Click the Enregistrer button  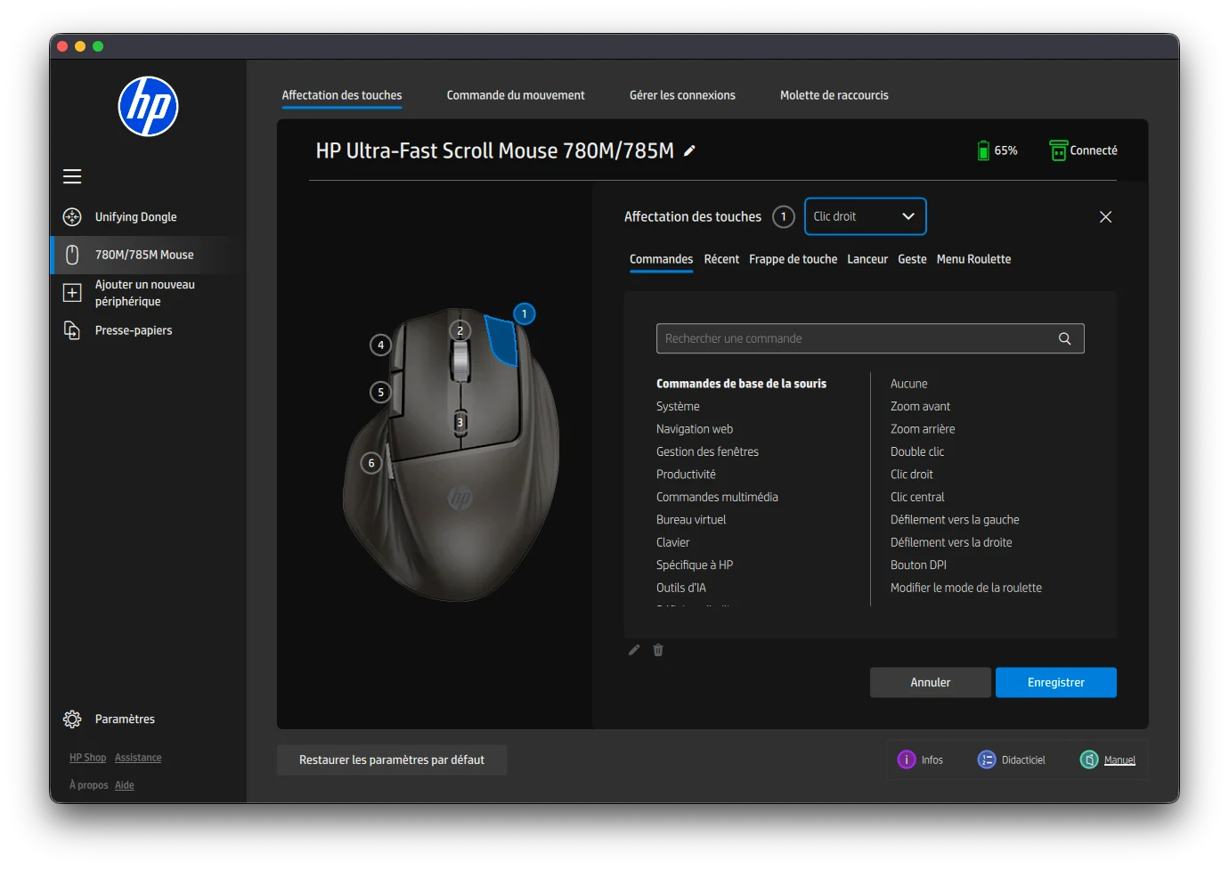point(1055,682)
